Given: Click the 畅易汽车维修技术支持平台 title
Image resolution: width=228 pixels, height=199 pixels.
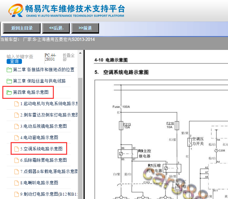Looking at the screenshot, I should click(x=75, y=8).
